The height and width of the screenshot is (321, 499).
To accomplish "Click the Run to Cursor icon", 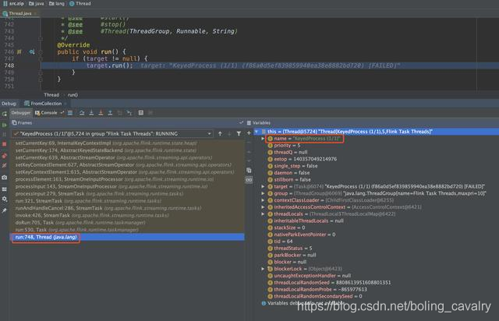I will [129, 113].
